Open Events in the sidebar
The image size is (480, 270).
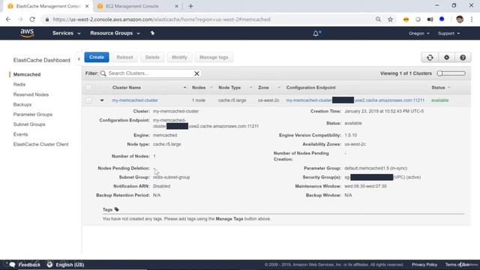20,134
